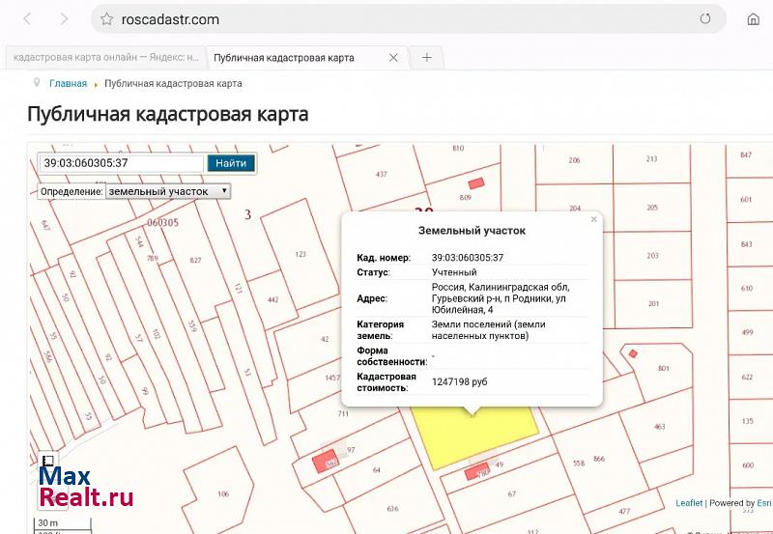Click the location pin breadcrumb icon
This screenshot has width=773, height=534.
coord(37,83)
